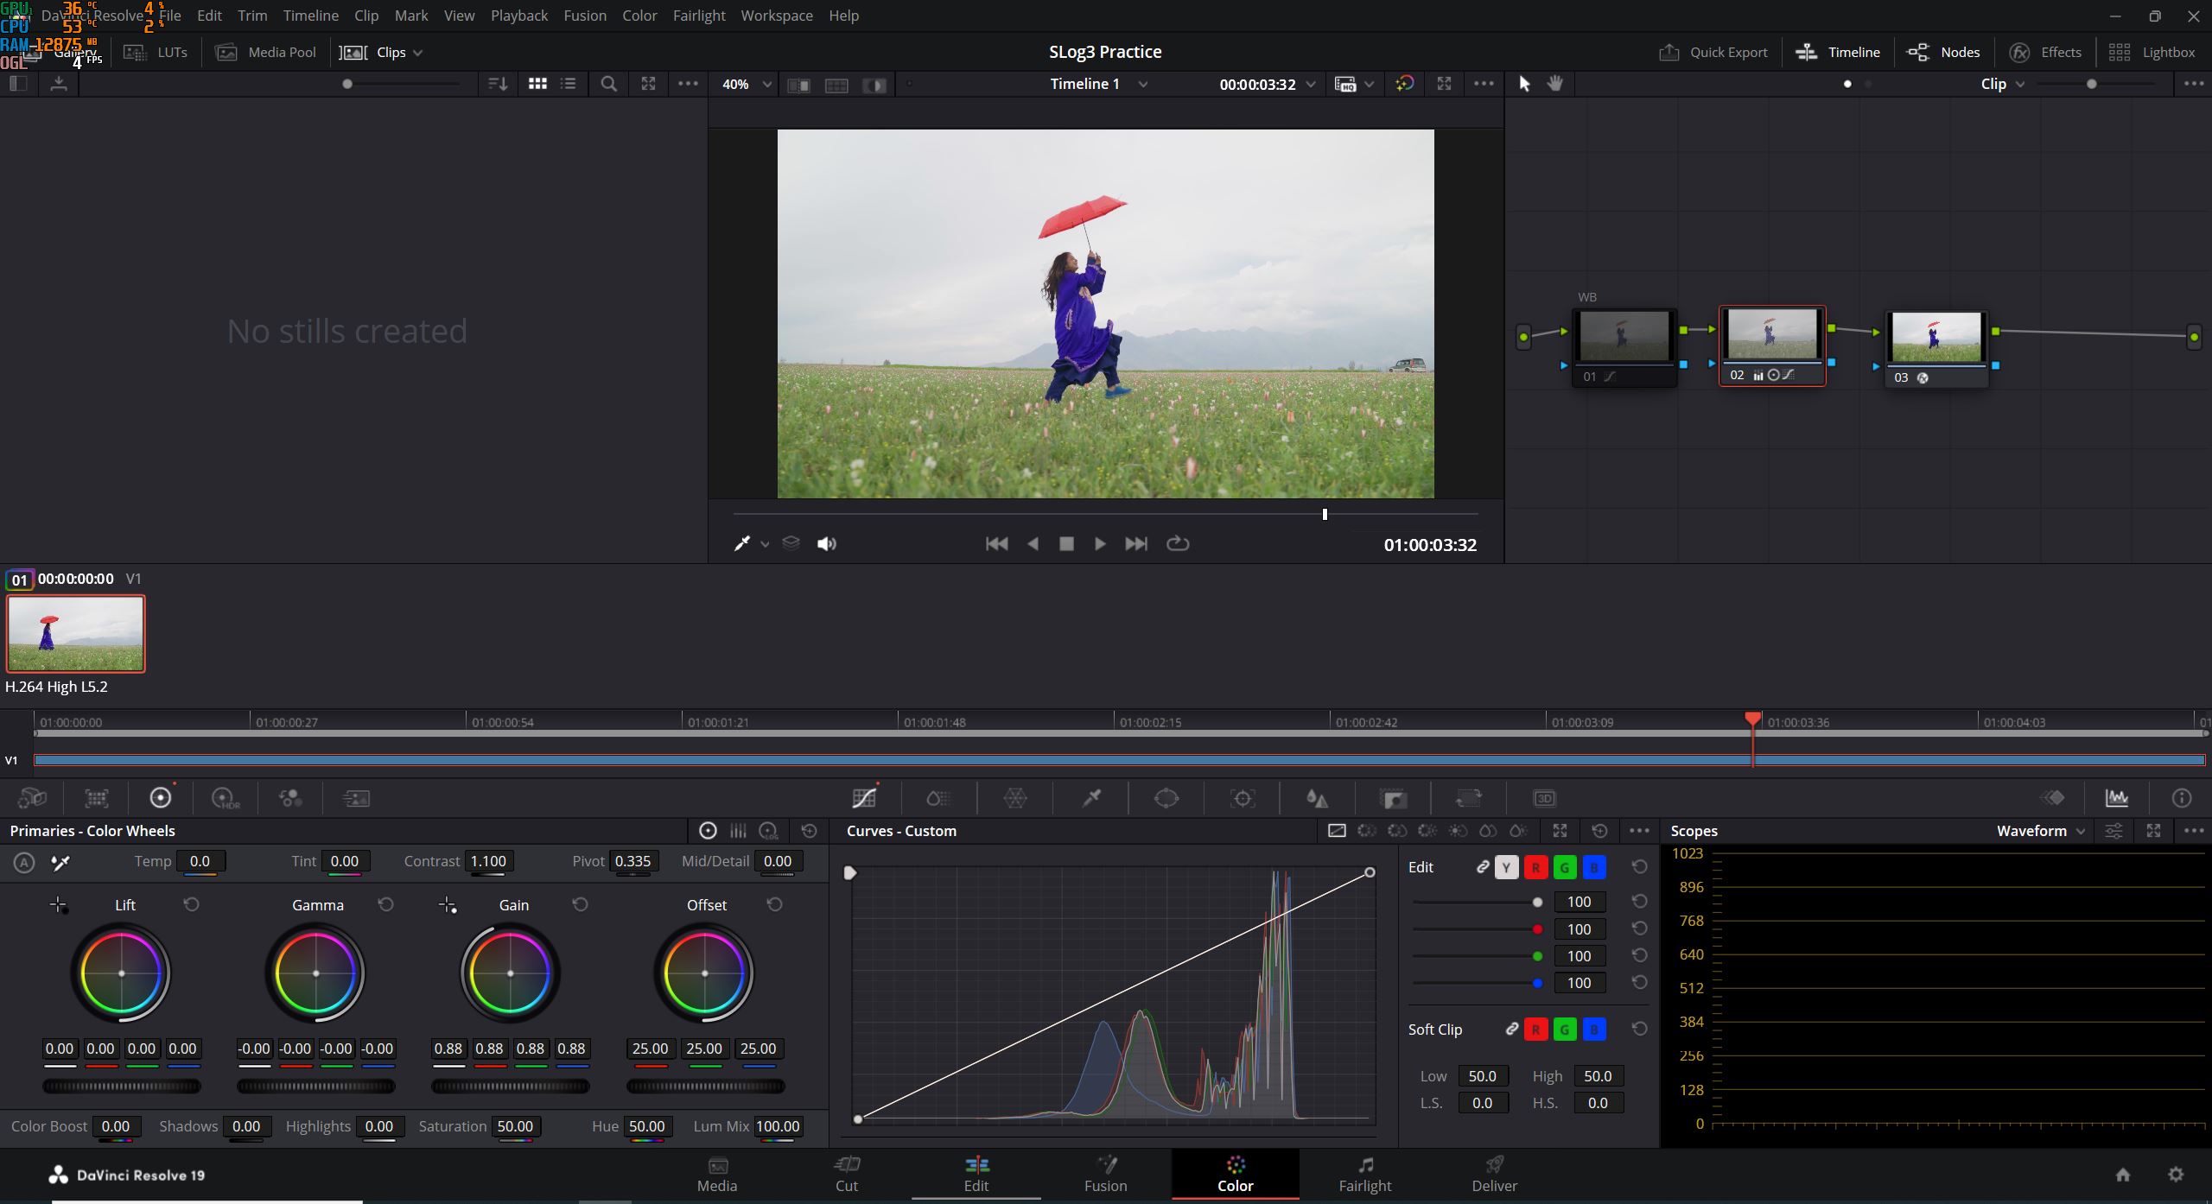Click the Contrast value field 1.100
This screenshot has height=1204, width=2212.
click(489, 861)
